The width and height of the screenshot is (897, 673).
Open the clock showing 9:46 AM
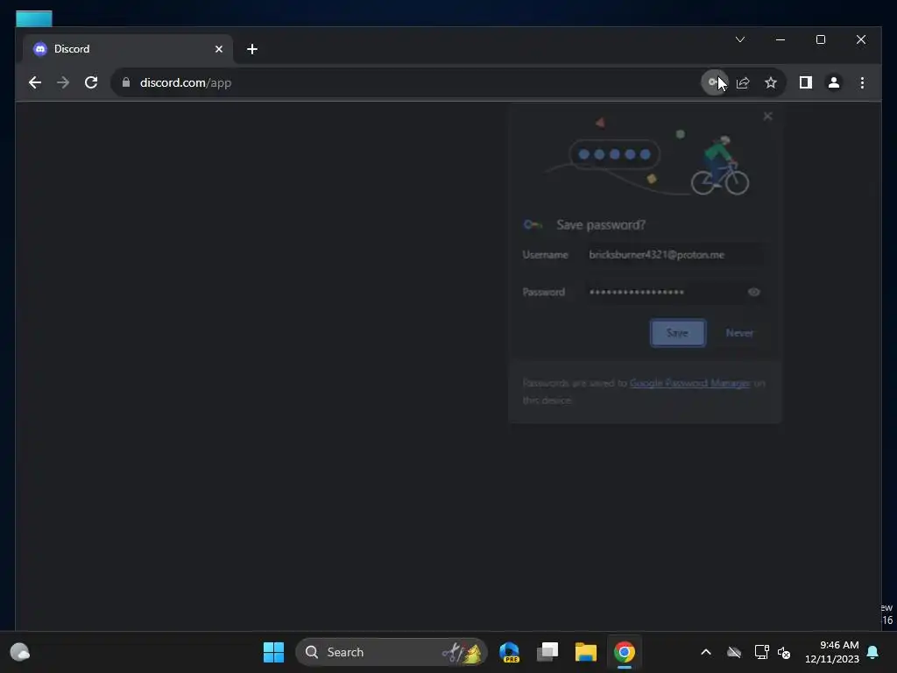pos(832,652)
